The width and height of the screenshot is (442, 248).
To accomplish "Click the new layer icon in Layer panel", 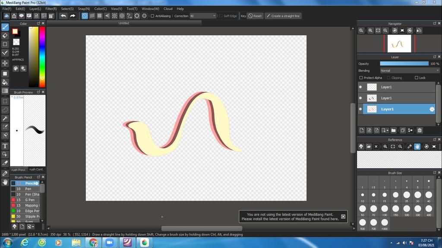I will [x=362, y=130].
